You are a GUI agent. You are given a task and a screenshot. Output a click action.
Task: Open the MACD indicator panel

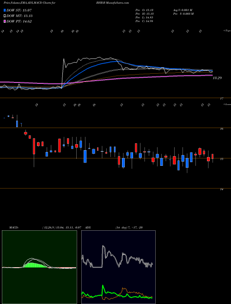point(39,267)
